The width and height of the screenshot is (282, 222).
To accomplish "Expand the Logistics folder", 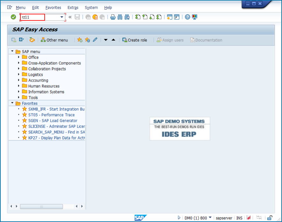I will point(19,75).
